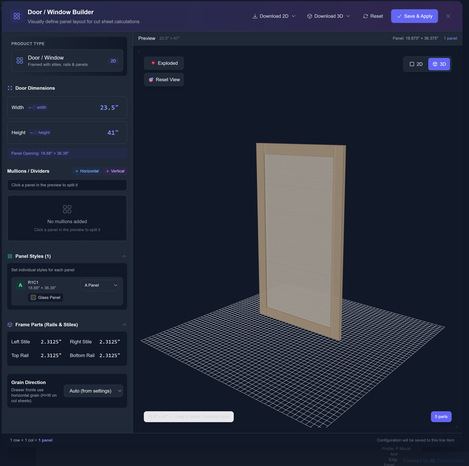Click the checkmark icon on Save & Apply
469x466 pixels.
(x=399, y=16)
